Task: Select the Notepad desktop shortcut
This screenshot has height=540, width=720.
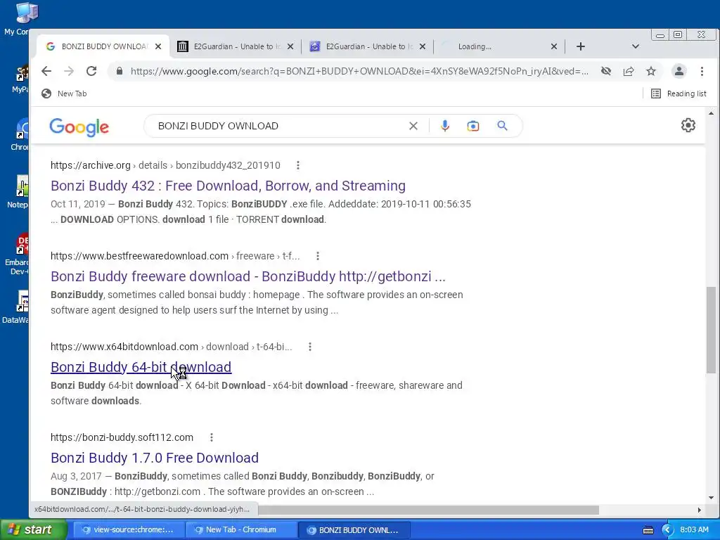Action: [x=18, y=191]
